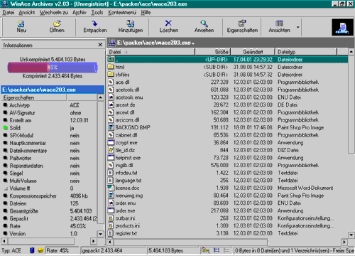355x256 pixels.
Task: Select the file arcext.de
Action: pos(125,105)
